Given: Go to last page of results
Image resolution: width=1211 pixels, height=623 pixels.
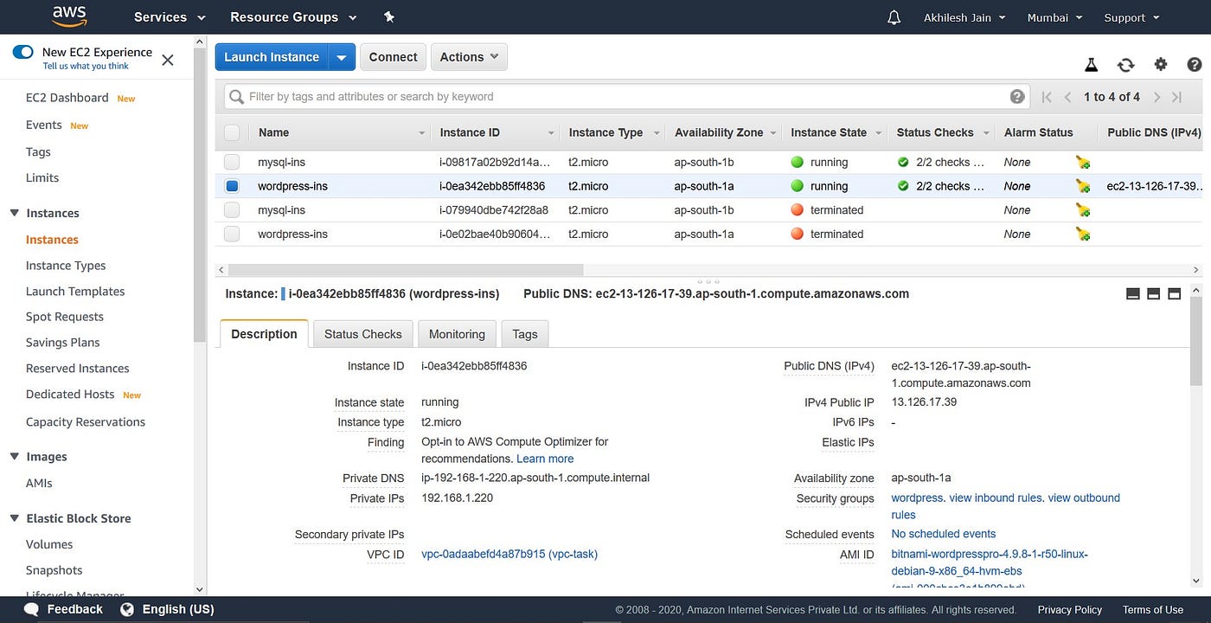Looking at the screenshot, I should pyautogui.click(x=1177, y=97).
